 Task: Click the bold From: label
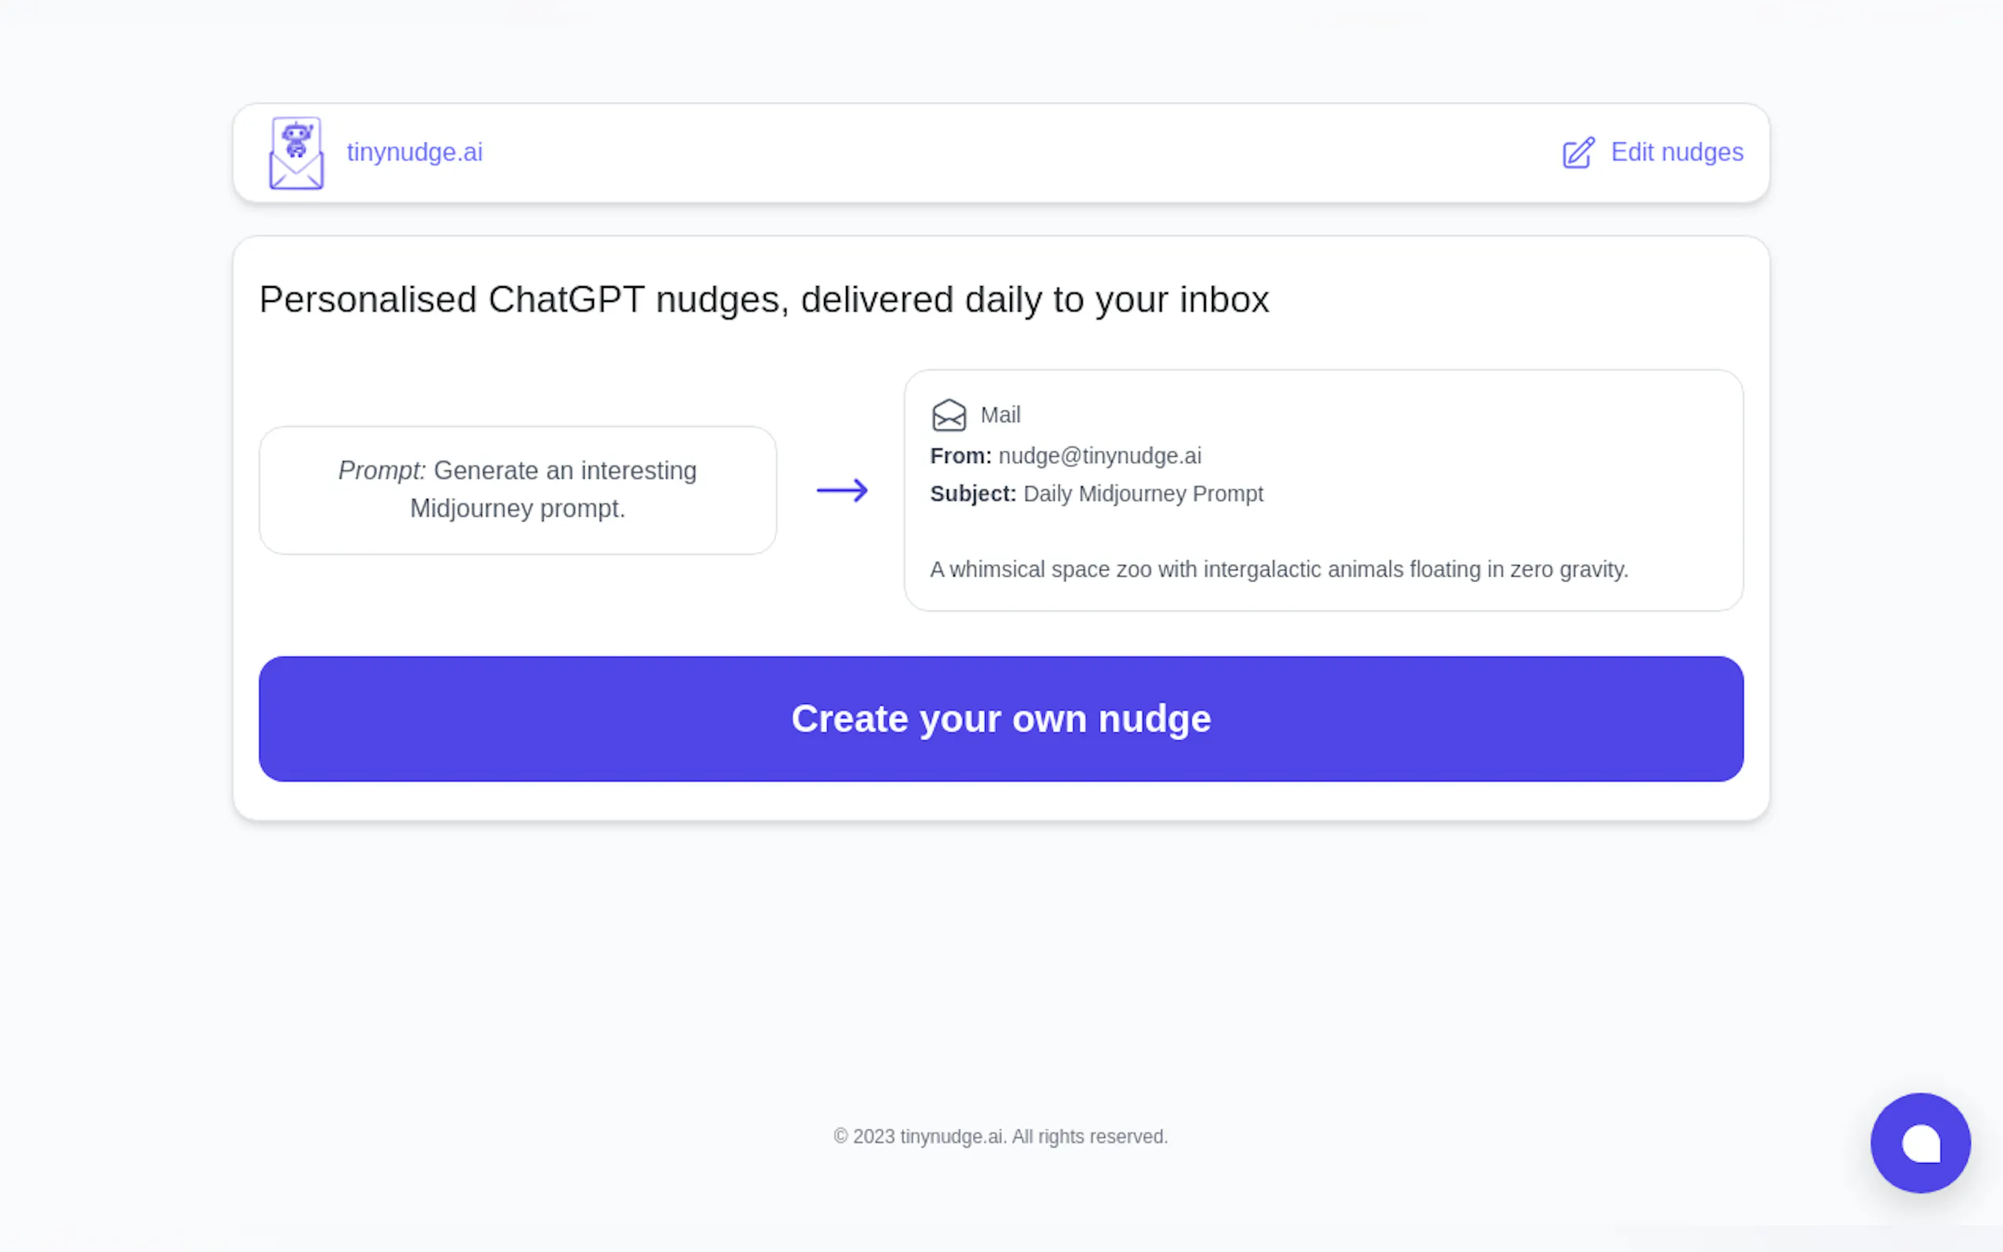click(x=960, y=456)
